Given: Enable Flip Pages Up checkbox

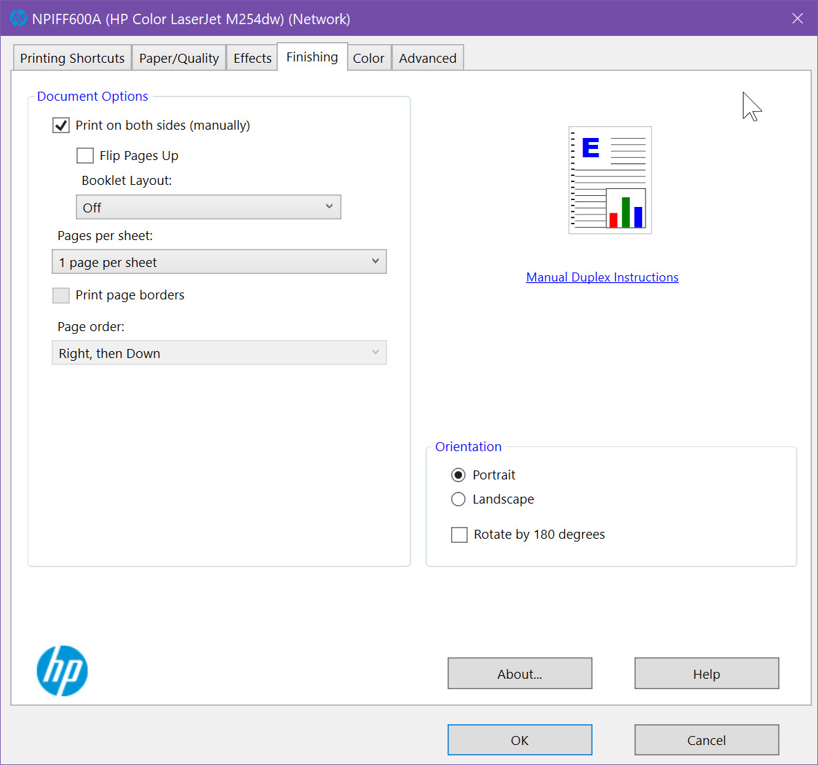Looking at the screenshot, I should click(x=85, y=155).
